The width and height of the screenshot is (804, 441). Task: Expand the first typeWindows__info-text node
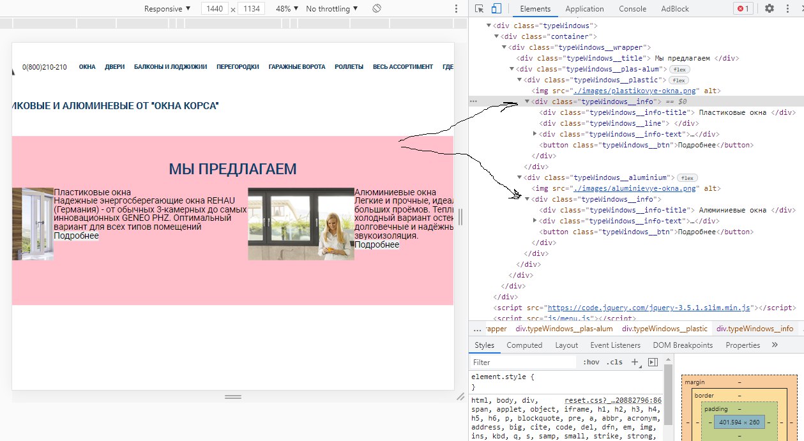[x=535, y=134]
